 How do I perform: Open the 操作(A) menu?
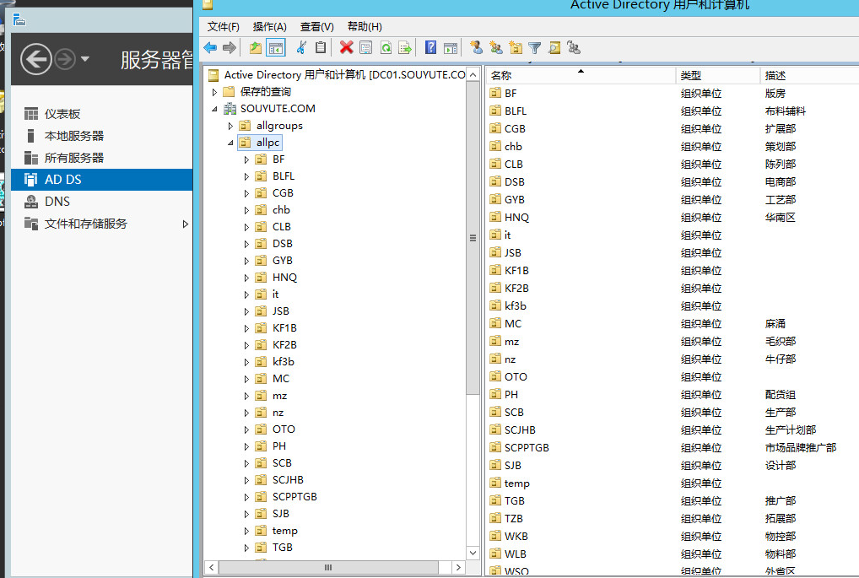pos(269,26)
